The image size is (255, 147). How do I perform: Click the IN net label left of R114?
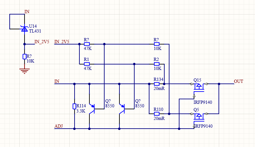[x=57, y=81]
